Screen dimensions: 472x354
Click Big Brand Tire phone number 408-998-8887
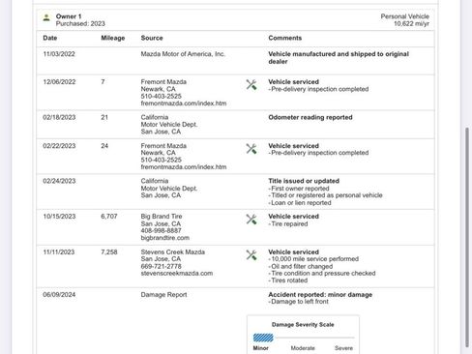(161, 231)
